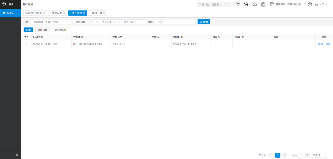Viewport: 333px width, 159px height.
Task: Click the 共 1 条 total count
Action: click(x=262, y=155)
